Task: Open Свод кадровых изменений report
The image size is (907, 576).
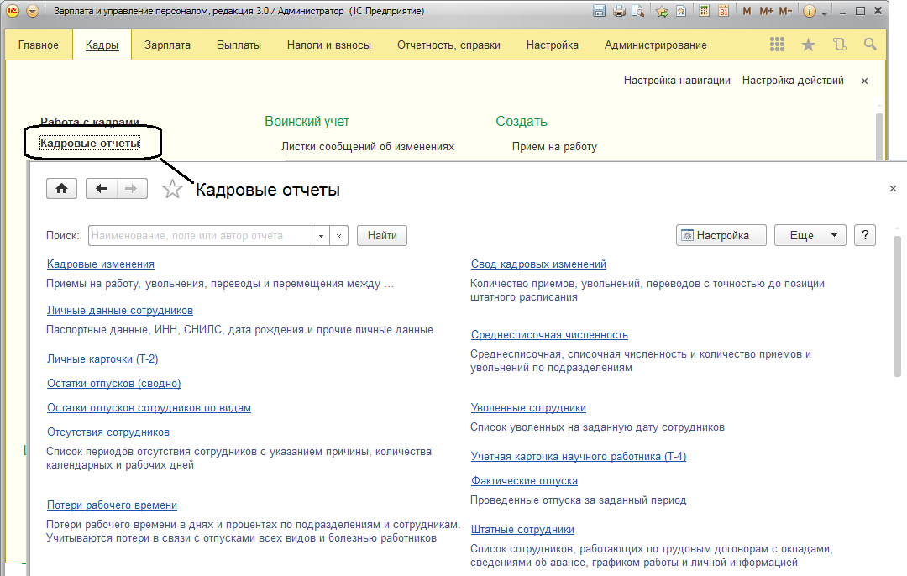Action: (538, 264)
